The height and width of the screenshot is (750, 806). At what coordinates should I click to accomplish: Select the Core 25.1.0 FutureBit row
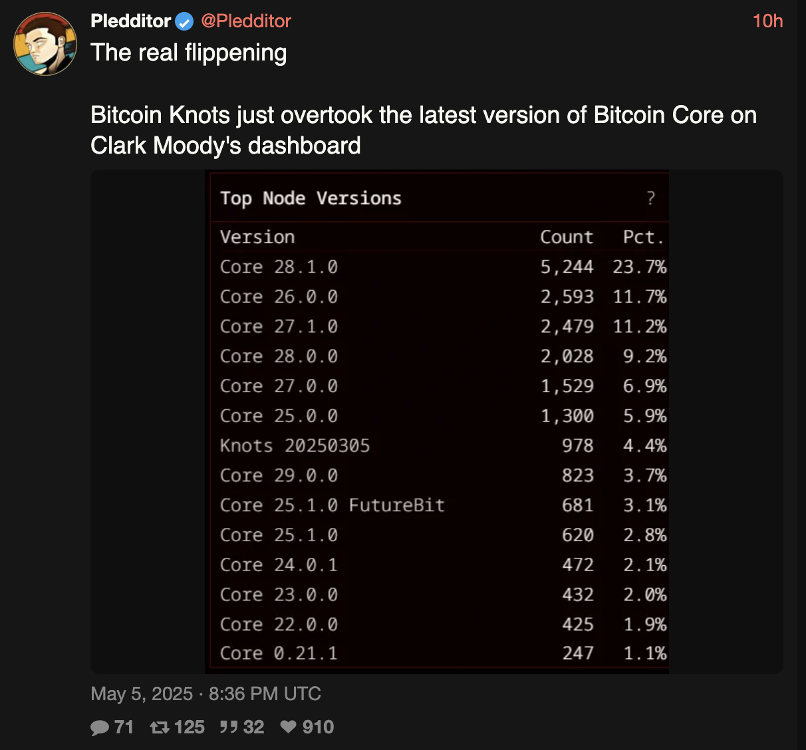[x=443, y=505]
